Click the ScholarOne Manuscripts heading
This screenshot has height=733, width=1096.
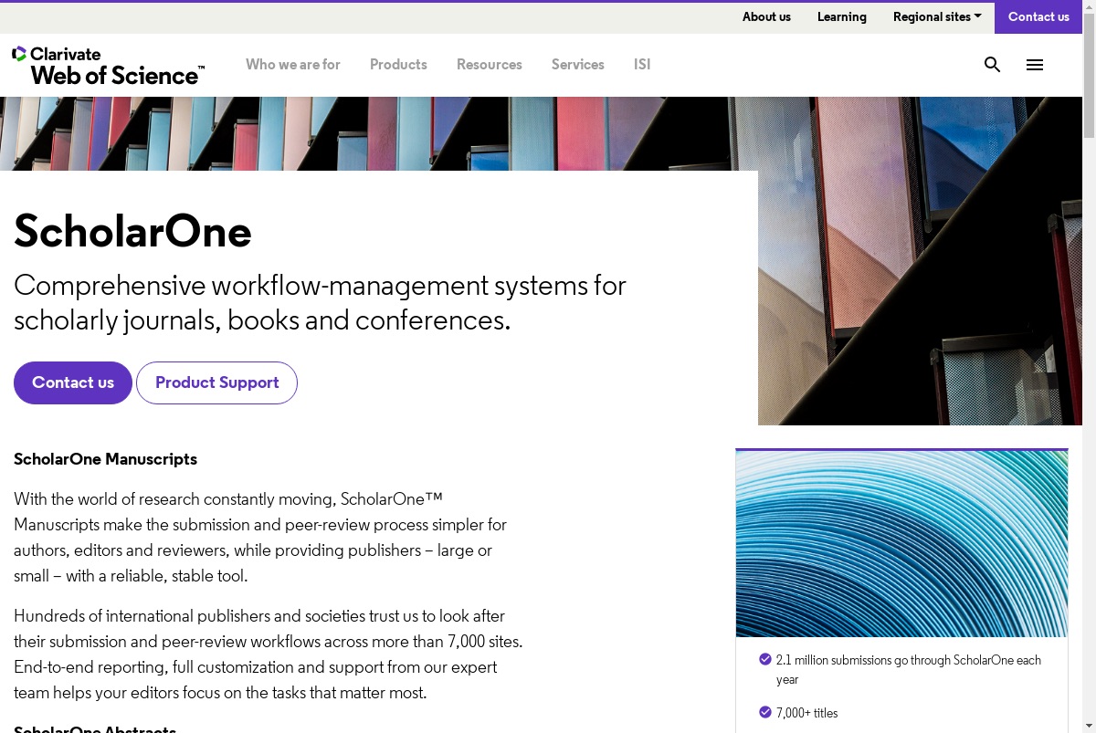coord(105,459)
